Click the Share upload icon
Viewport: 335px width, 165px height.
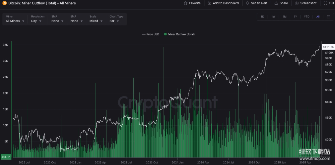276,3
